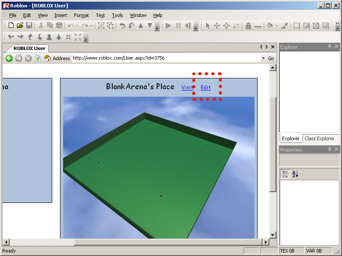
Task: Create a new file with the blank page icon
Action: tap(11, 25)
